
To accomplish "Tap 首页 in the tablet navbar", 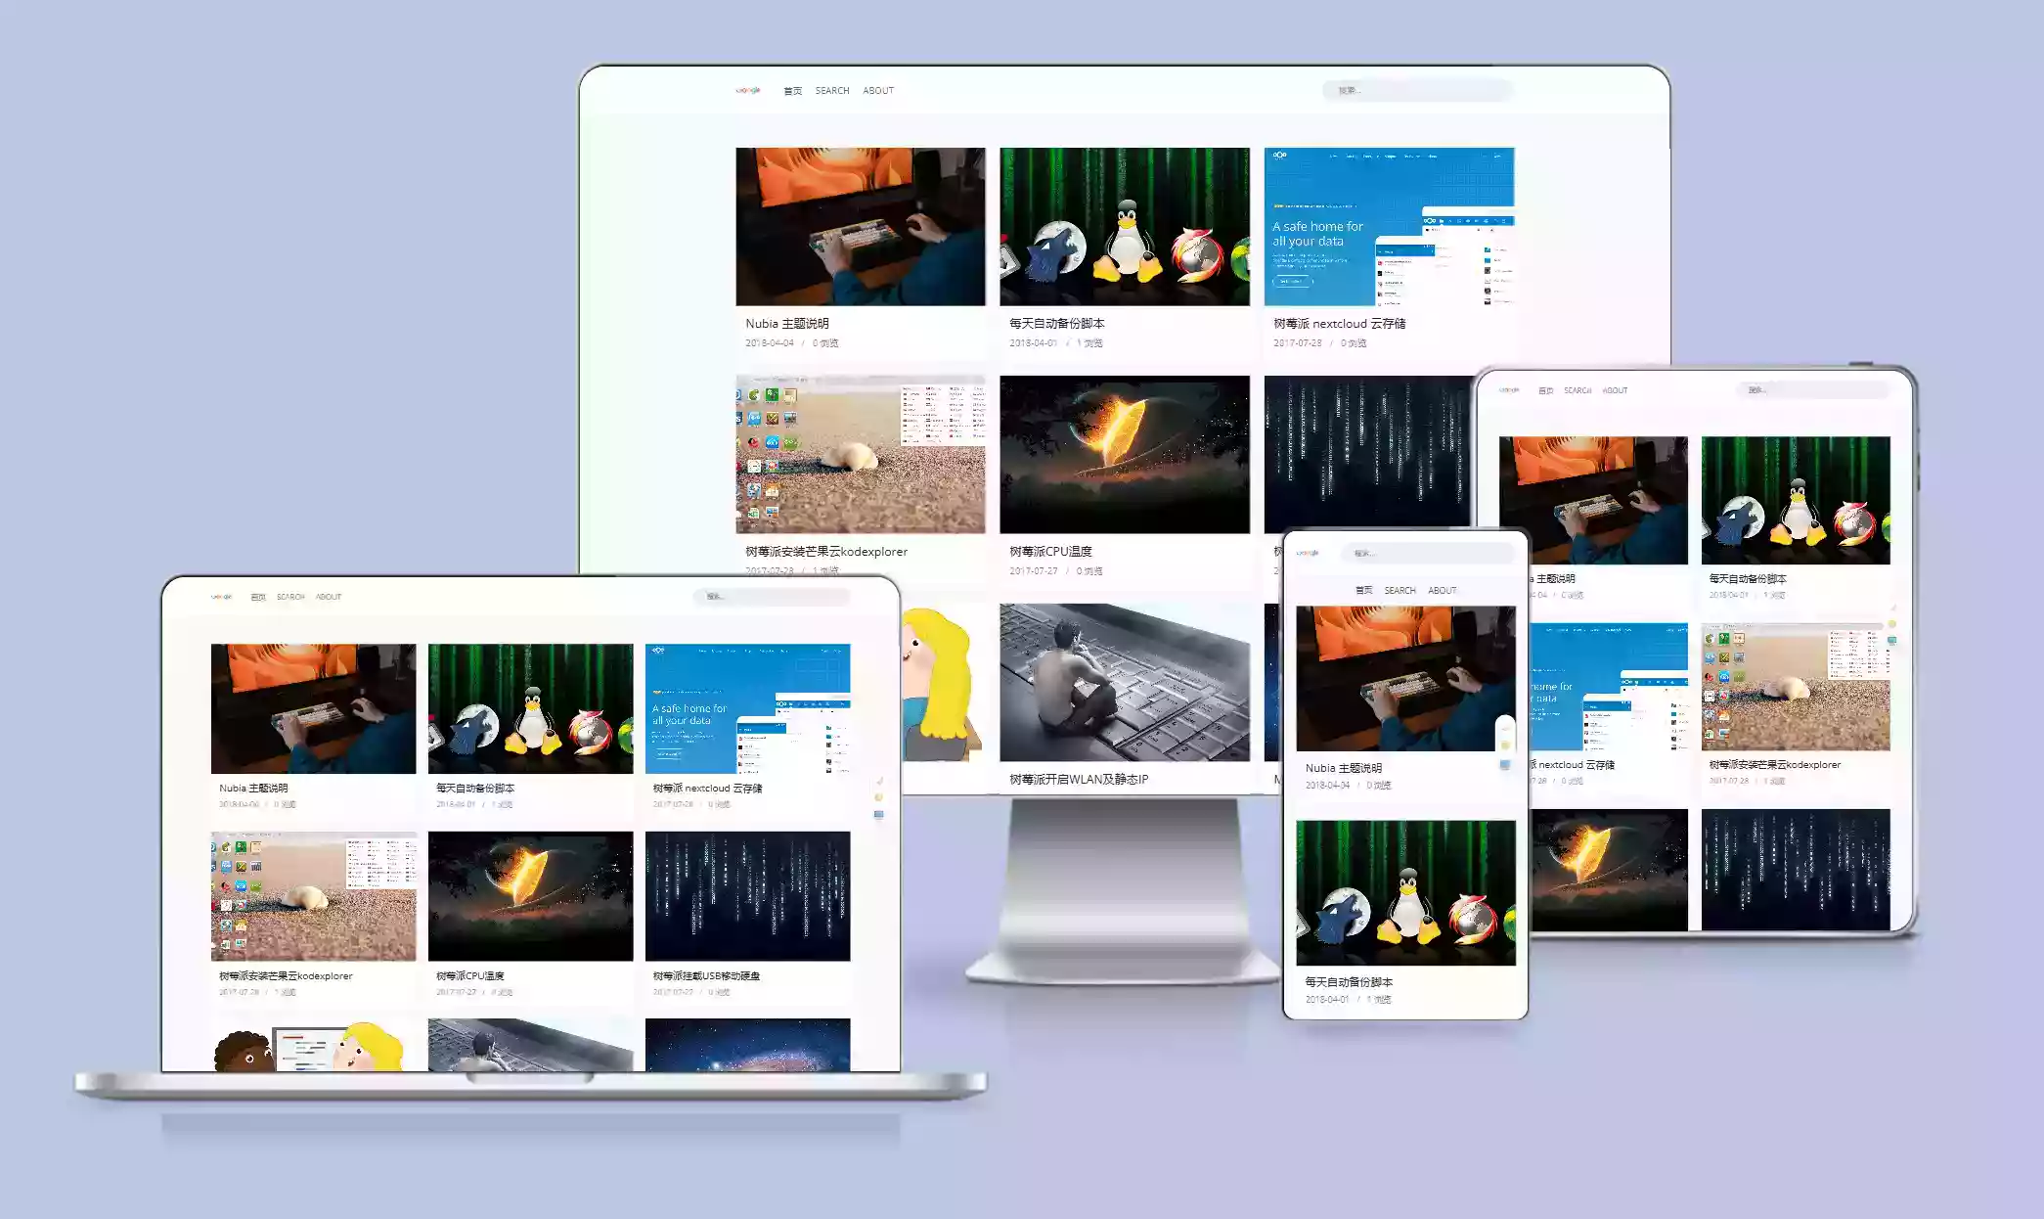I will pyautogui.click(x=1546, y=390).
